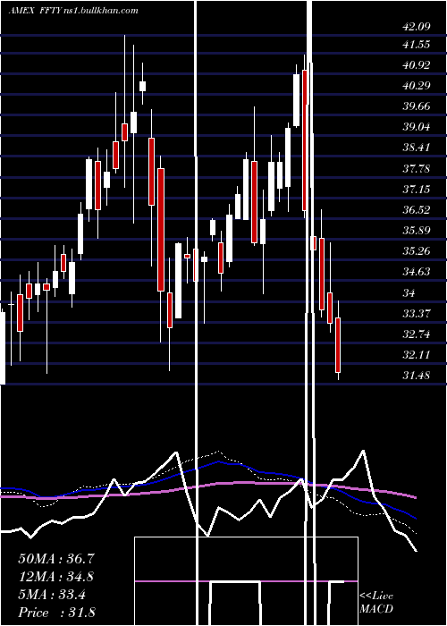Click the 12MA : 34.8 reading

(56, 577)
